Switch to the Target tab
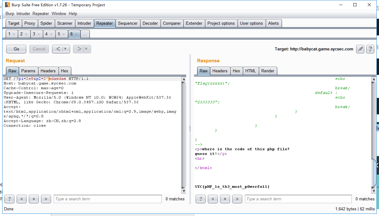This screenshot has height=216, width=379. [x=14, y=23]
